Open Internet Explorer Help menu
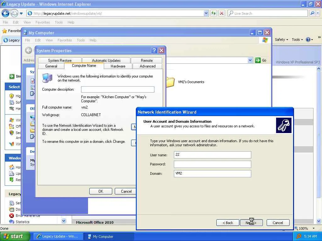The height and width of the screenshot is (241, 322). click(71, 22)
